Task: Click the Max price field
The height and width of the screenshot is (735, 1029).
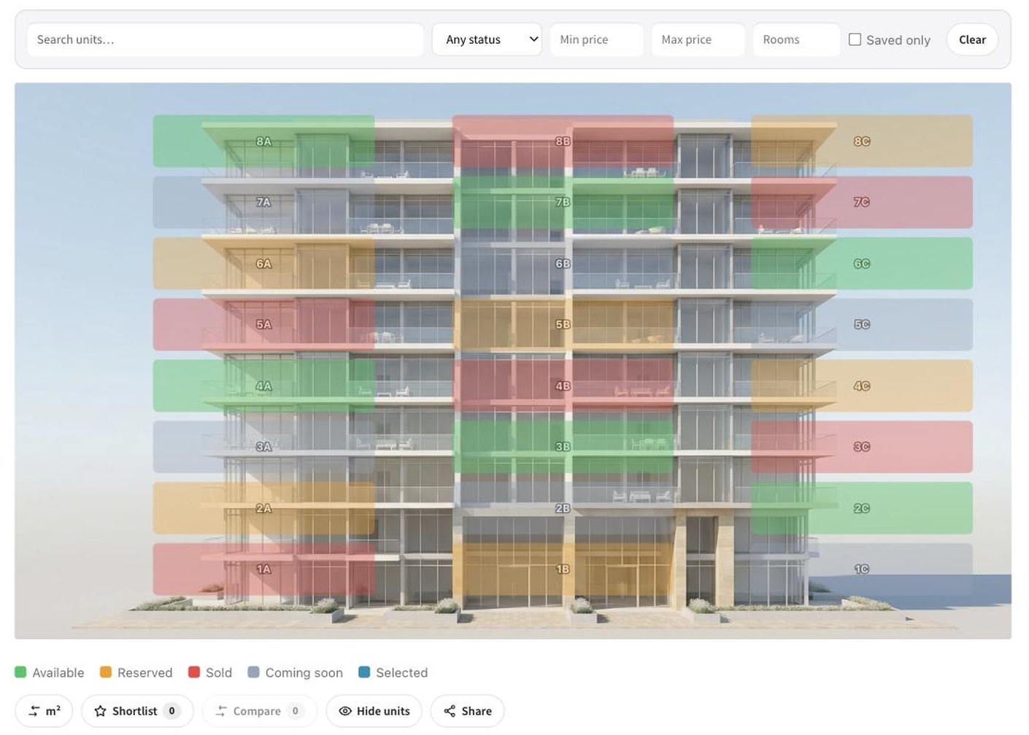Action: (x=698, y=39)
